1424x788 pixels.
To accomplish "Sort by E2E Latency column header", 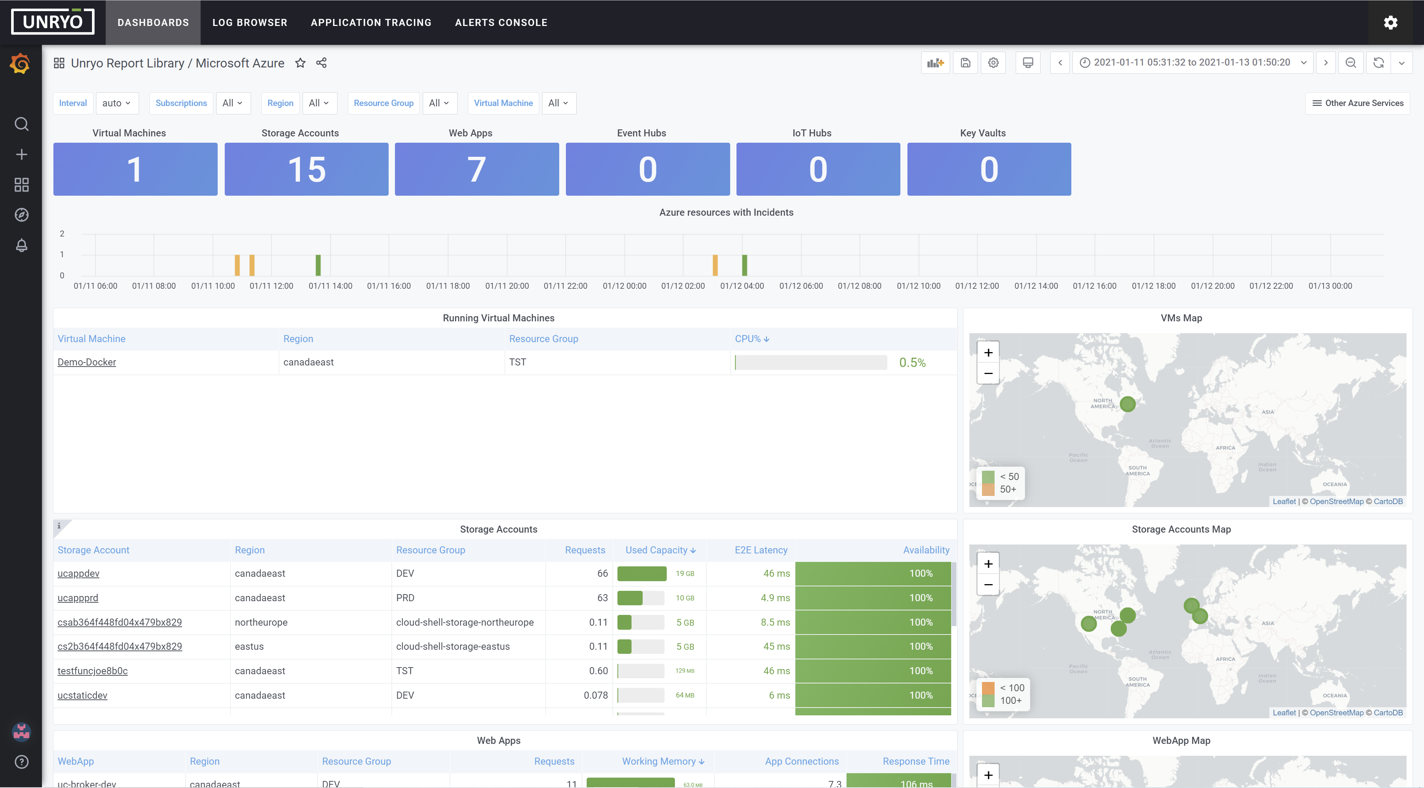I will tap(761, 550).
